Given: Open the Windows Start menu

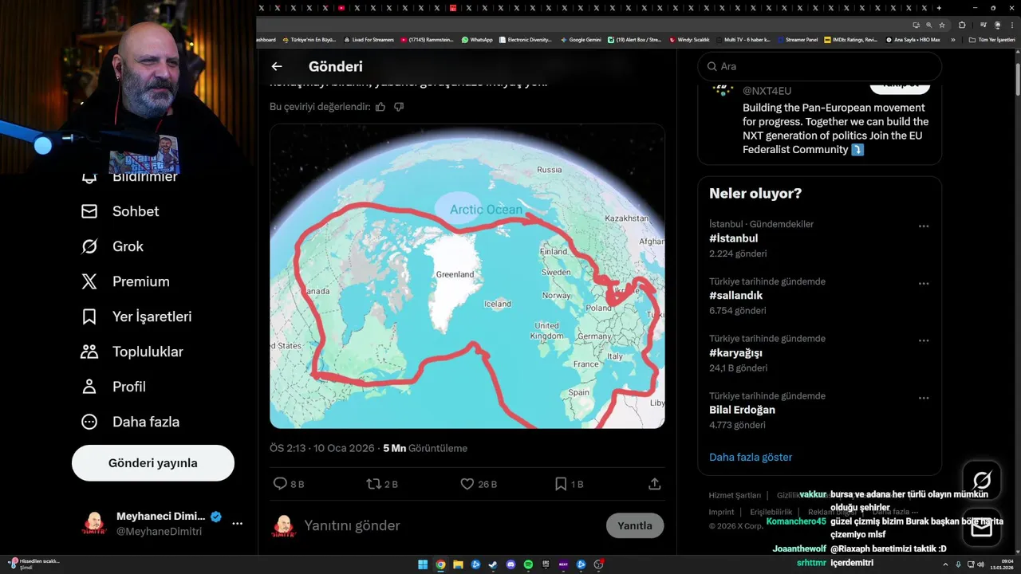Looking at the screenshot, I should click(x=423, y=564).
